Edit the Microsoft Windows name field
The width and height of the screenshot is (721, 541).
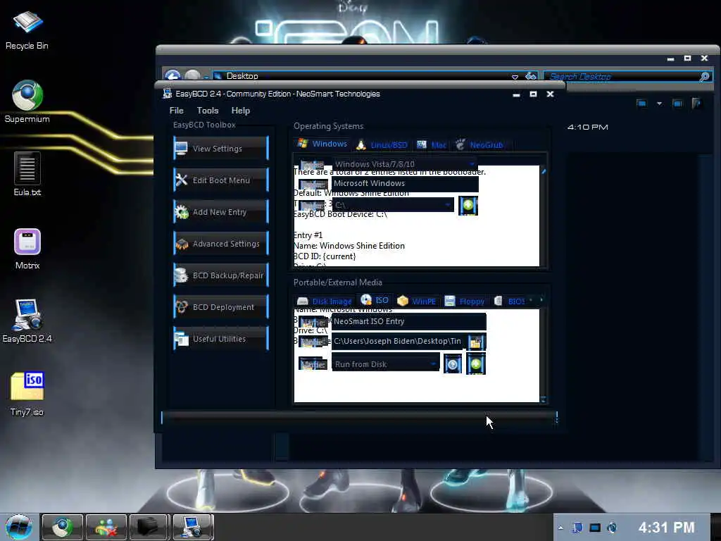click(405, 183)
